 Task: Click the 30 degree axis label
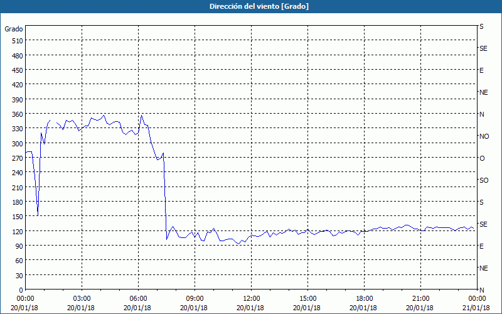click(19, 276)
